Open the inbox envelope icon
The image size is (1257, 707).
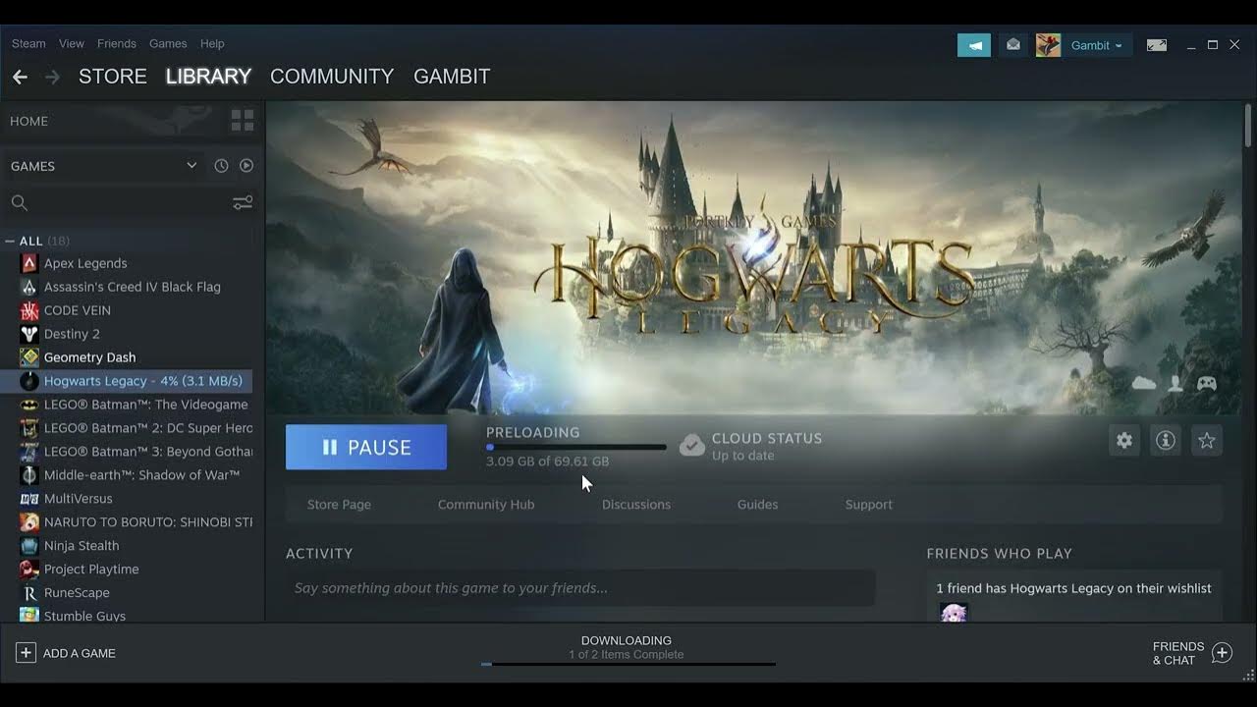pyautogui.click(x=1013, y=45)
